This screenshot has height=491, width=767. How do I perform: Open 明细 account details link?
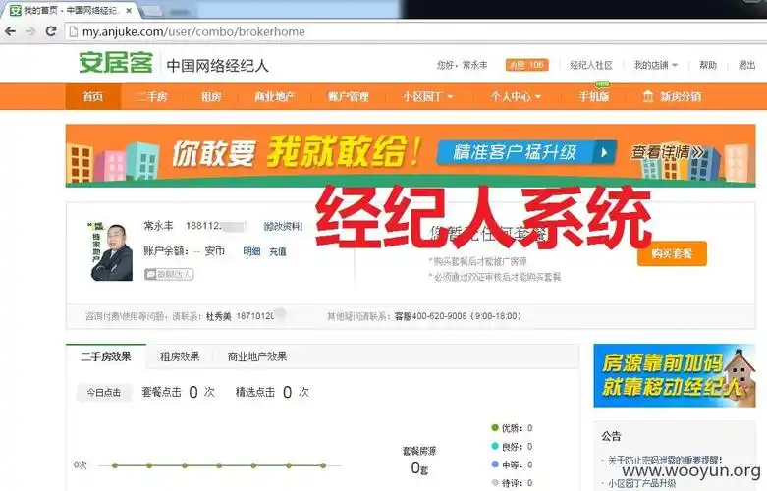(252, 251)
